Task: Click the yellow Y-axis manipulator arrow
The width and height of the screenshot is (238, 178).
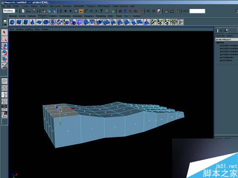Action: [x=60, y=123]
